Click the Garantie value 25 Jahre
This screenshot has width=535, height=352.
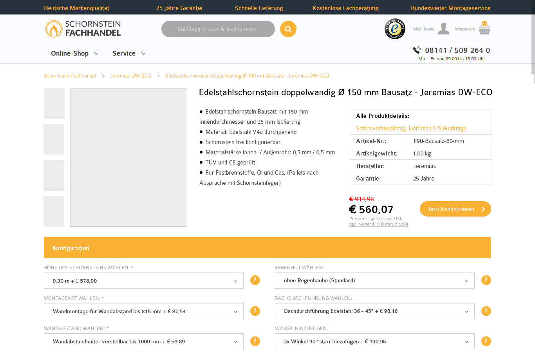pyautogui.click(x=423, y=179)
